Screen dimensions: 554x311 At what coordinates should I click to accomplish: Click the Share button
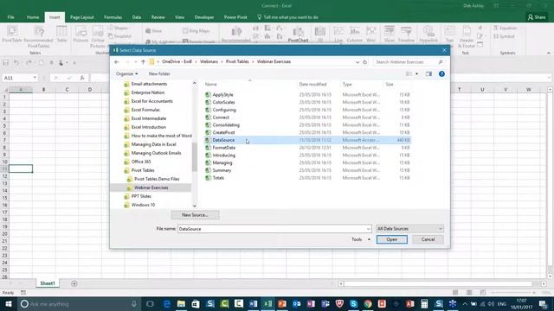537,17
